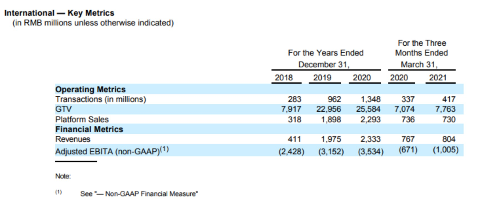Viewport: 480px width, 204px height.
Task: Click the 'Platform Sales' row label
Action: click(x=82, y=119)
